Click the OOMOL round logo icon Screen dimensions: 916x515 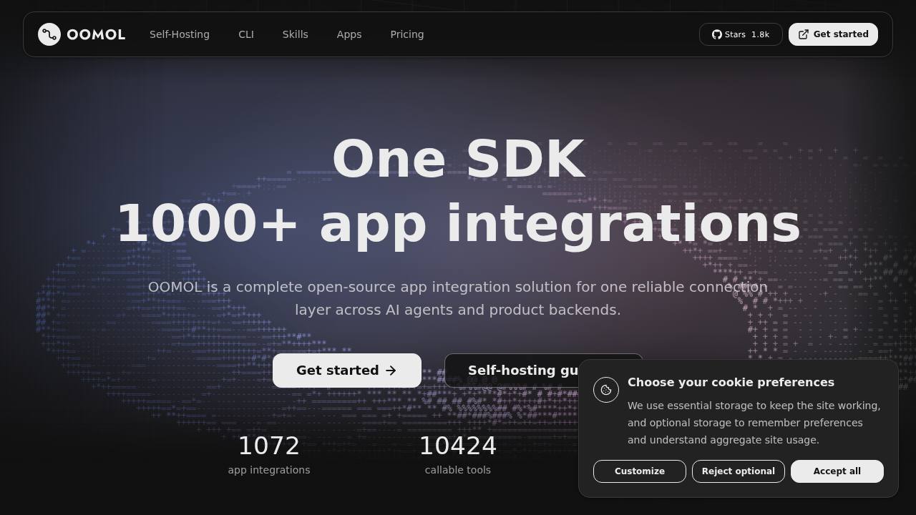coord(49,34)
